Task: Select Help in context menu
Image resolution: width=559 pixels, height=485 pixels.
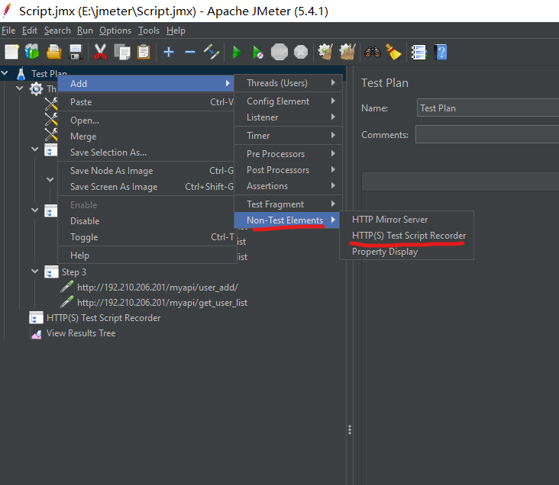Action: click(146, 255)
